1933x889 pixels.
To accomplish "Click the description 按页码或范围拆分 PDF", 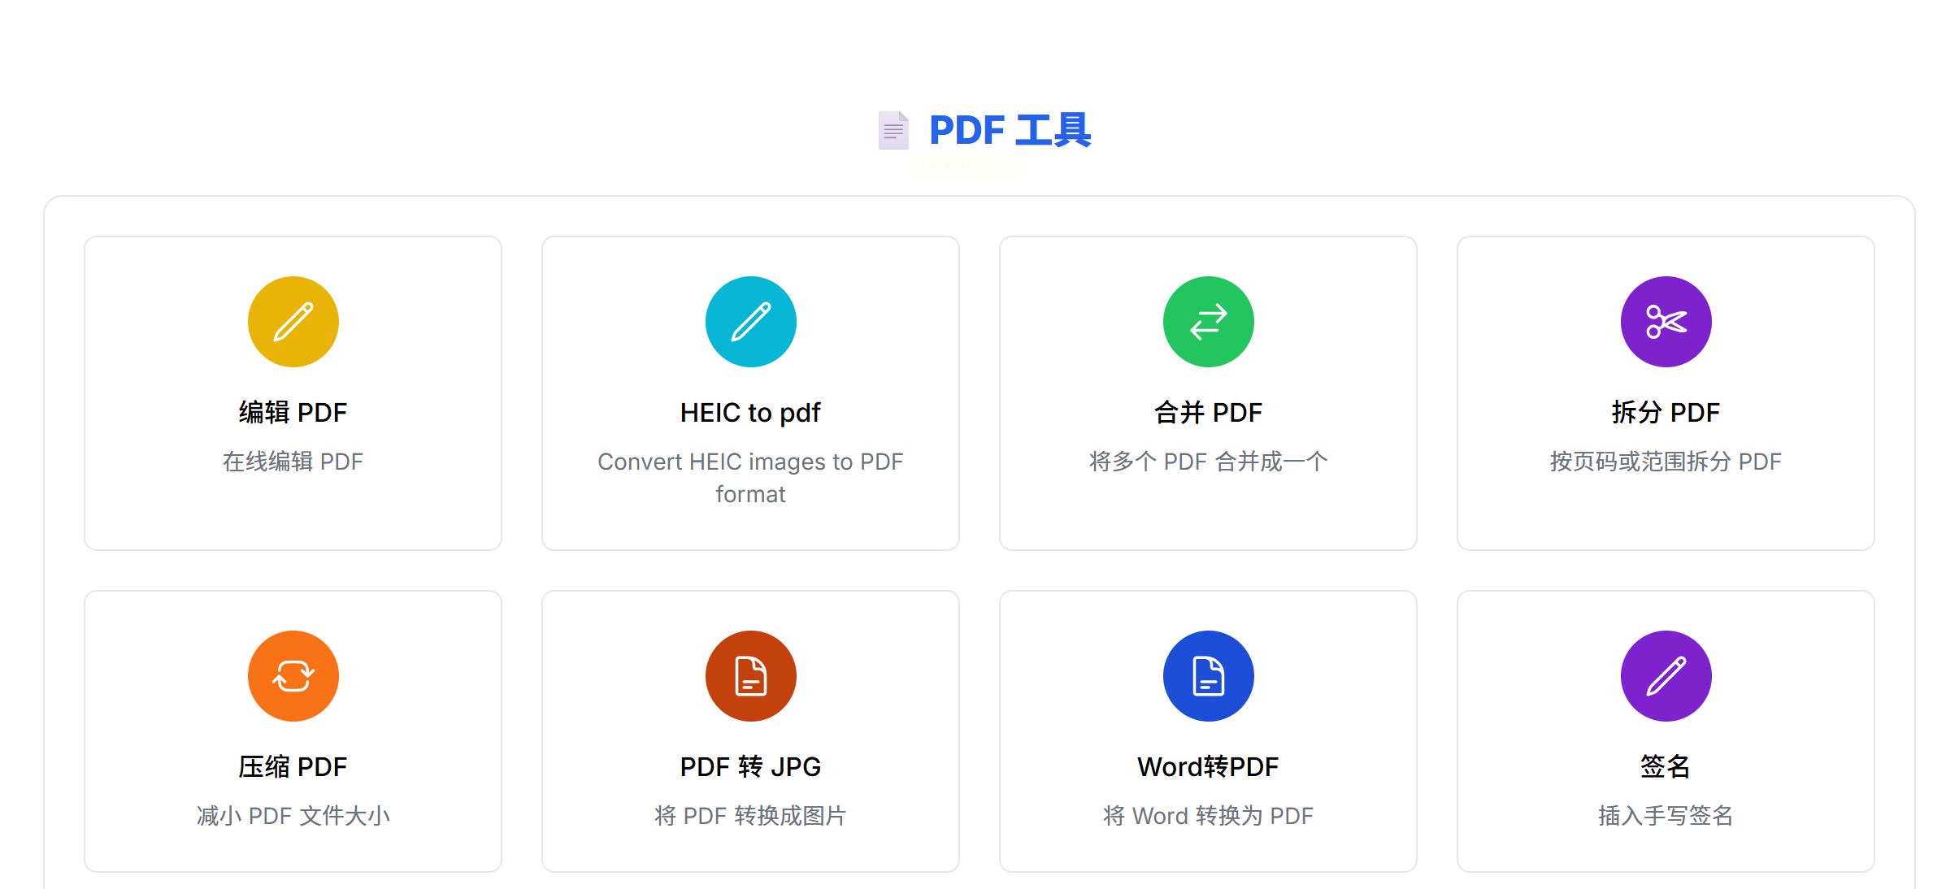I will click(1666, 462).
